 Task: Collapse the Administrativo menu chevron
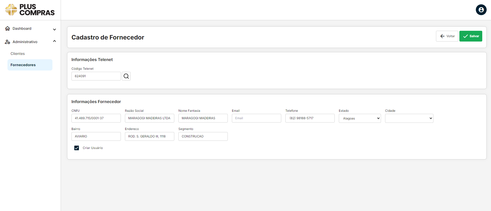click(54, 41)
